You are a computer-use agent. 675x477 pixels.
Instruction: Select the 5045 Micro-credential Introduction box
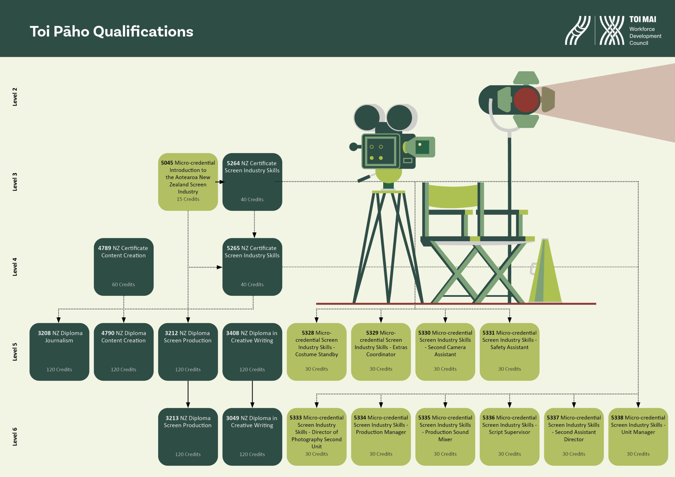pyautogui.click(x=188, y=182)
